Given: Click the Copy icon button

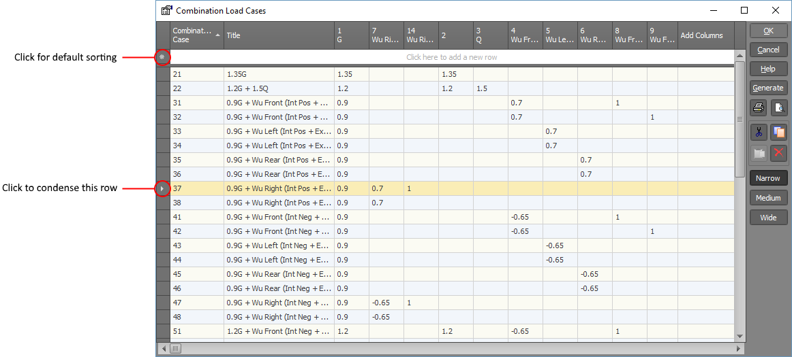Looking at the screenshot, I should [x=779, y=132].
